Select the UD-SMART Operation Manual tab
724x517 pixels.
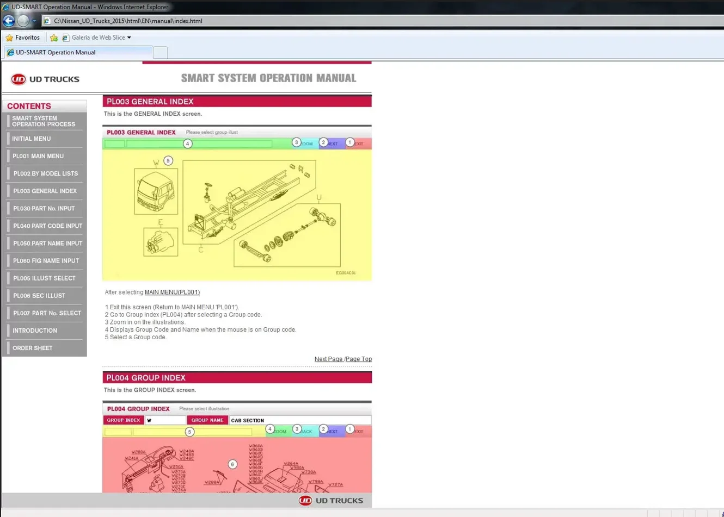78,52
